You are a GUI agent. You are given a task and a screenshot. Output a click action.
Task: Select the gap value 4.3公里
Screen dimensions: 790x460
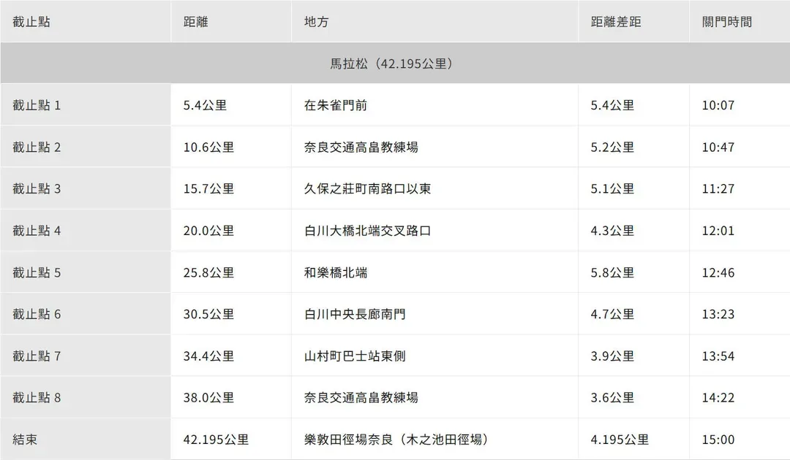coord(612,230)
